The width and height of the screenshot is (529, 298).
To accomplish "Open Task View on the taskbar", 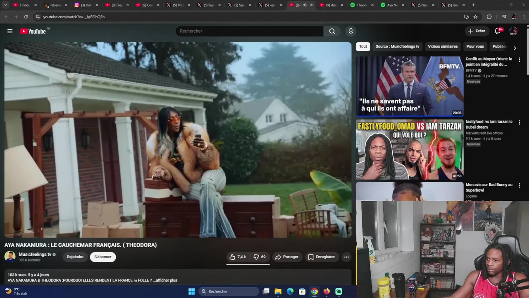I will pyautogui.click(x=266, y=291).
